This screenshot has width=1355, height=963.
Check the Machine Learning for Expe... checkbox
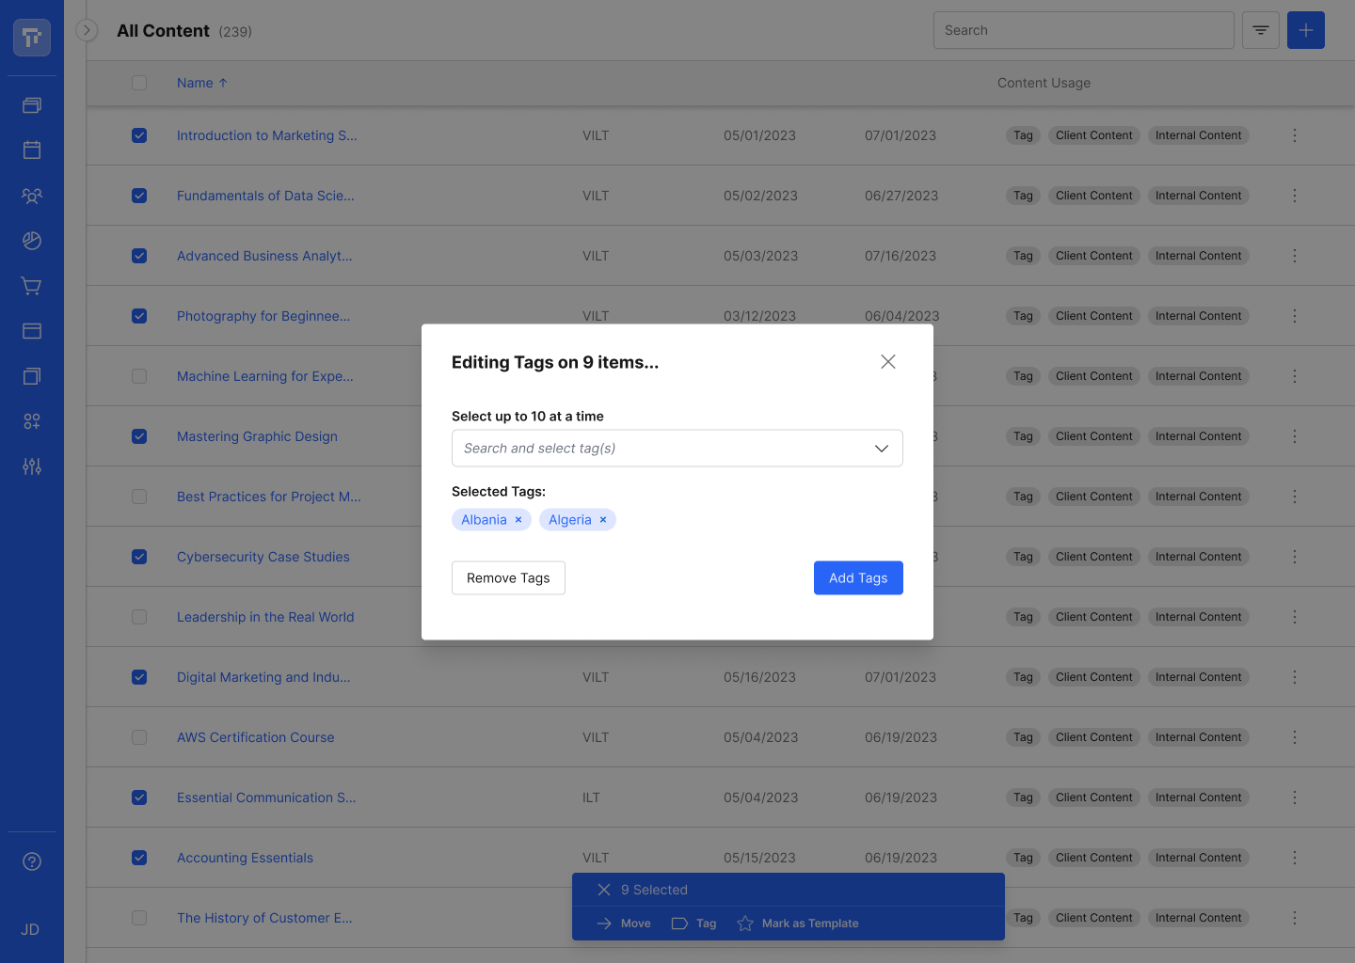139,376
